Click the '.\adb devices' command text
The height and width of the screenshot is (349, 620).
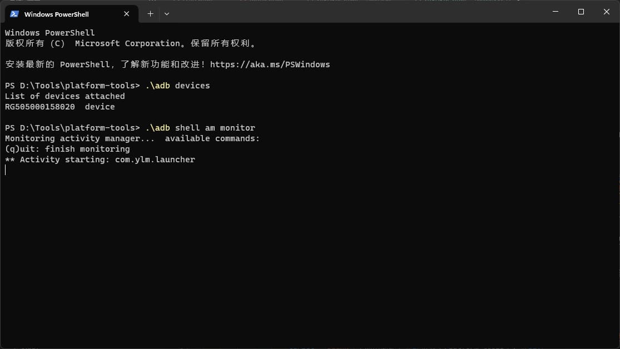177,86
